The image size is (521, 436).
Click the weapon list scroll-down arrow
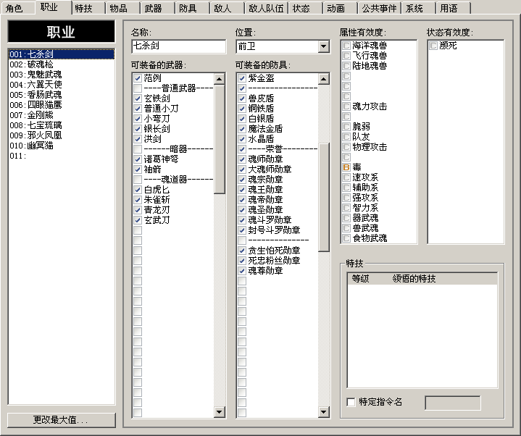pyautogui.click(x=219, y=412)
